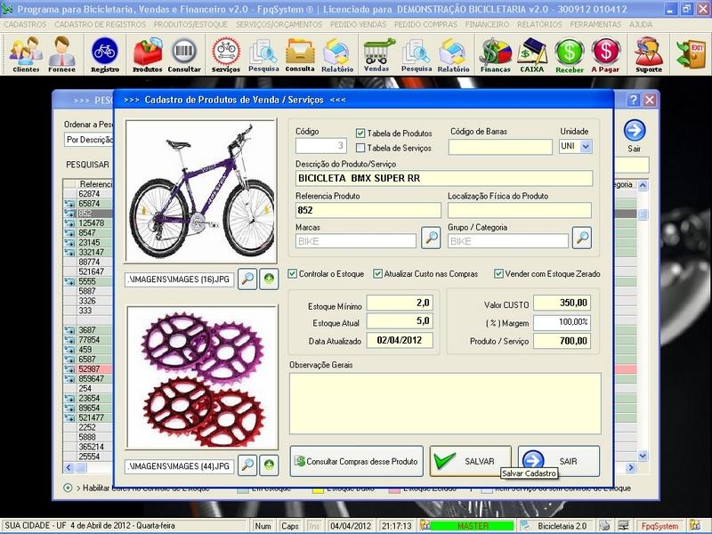
Task: Click the Data Atualizado date field
Action: click(x=399, y=340)
